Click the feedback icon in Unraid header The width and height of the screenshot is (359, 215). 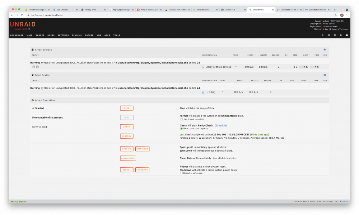point(329,35)
